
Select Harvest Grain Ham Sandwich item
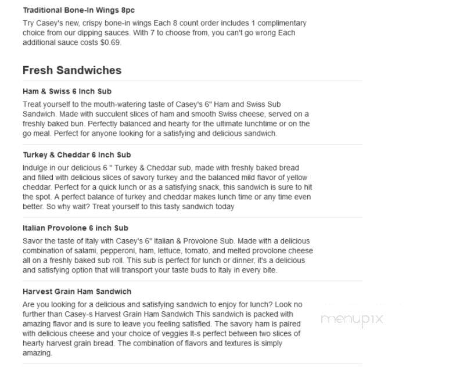[x=77, y=292]
